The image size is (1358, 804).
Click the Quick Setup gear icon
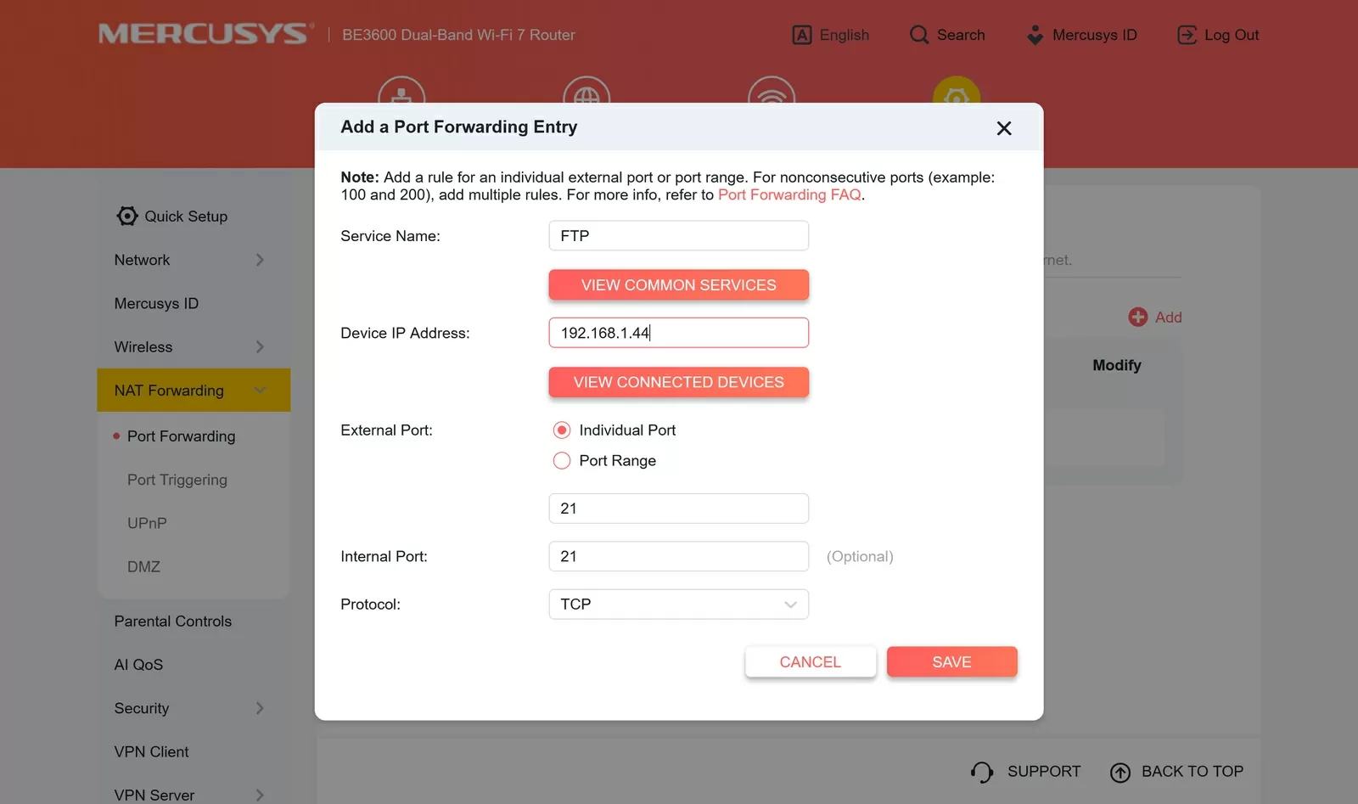click(127, 216)
